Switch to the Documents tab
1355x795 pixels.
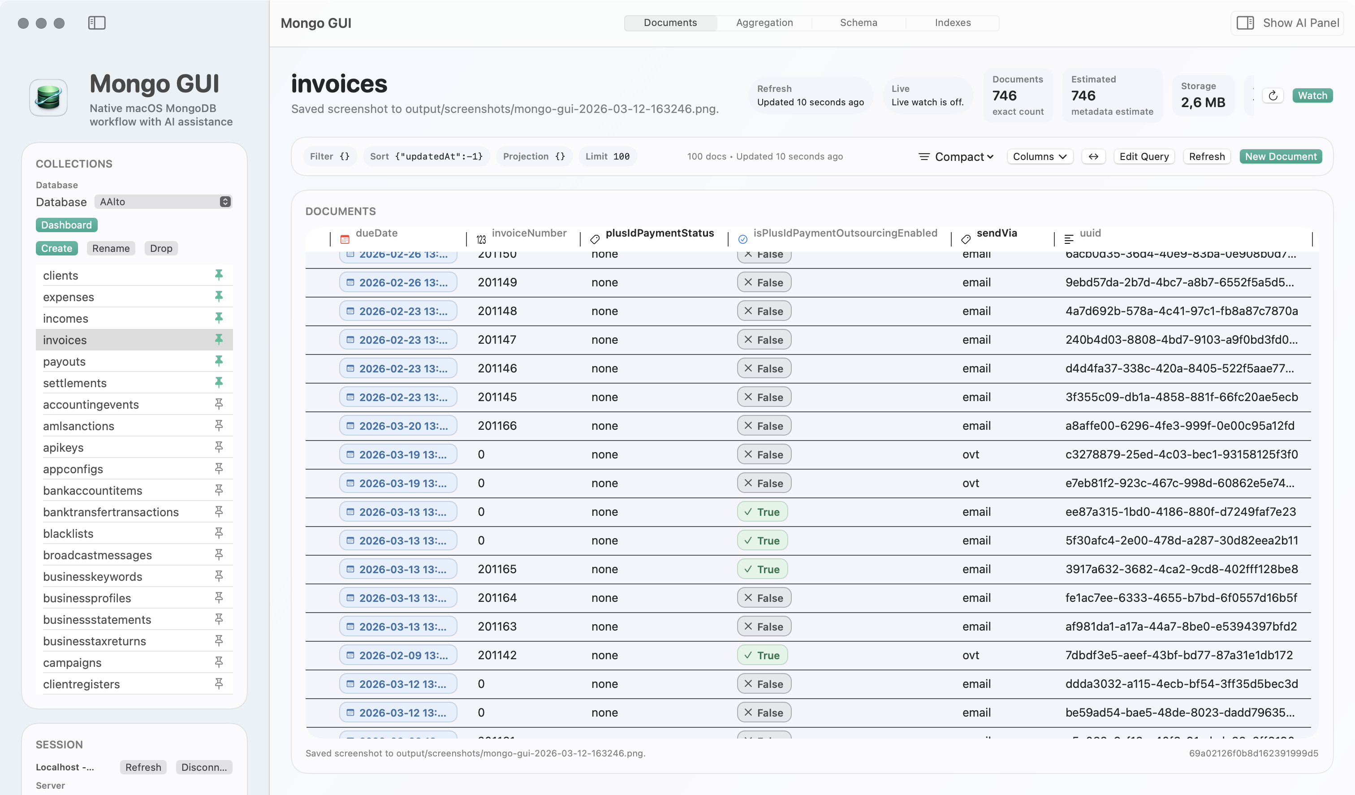tap(670, 22)
